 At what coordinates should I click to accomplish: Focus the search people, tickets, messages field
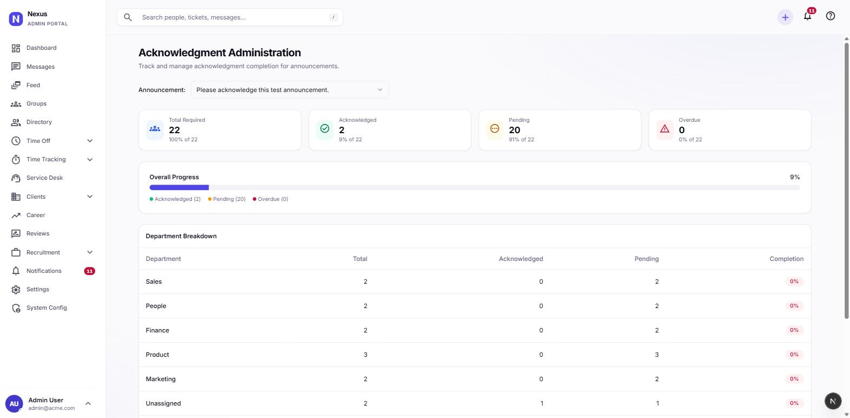coord(230,17)
